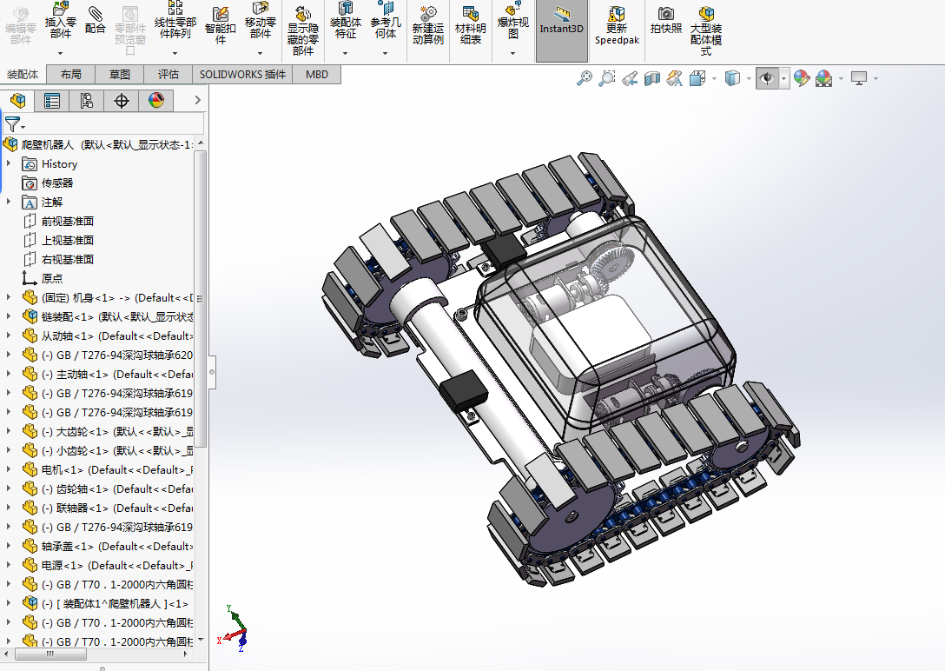Open dropdown next to View Orientation icon
This screenshot has width=945, height=671.
[714, 78]
